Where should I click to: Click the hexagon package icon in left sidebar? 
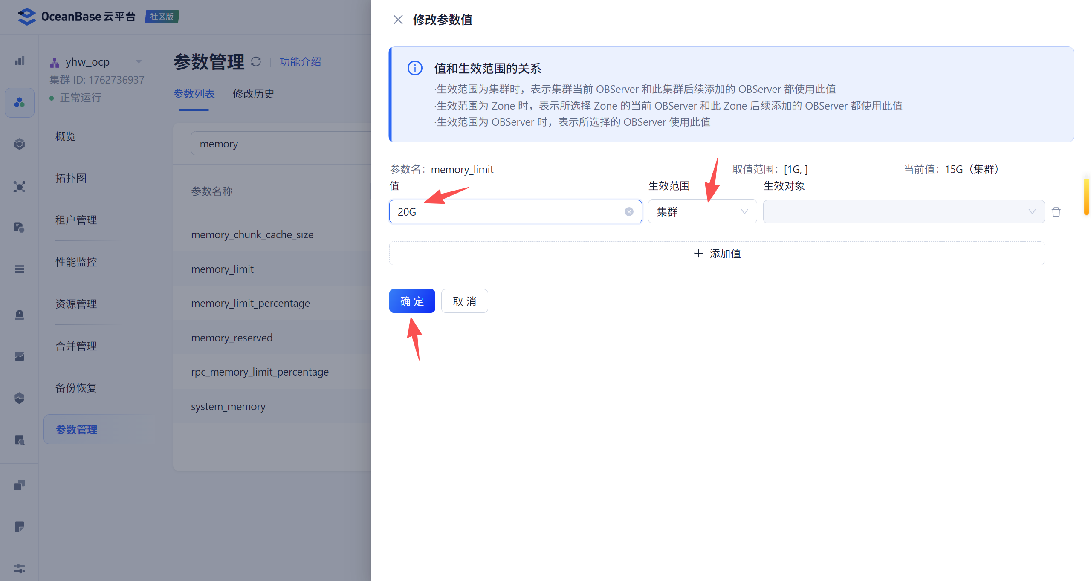coord(19,144)
